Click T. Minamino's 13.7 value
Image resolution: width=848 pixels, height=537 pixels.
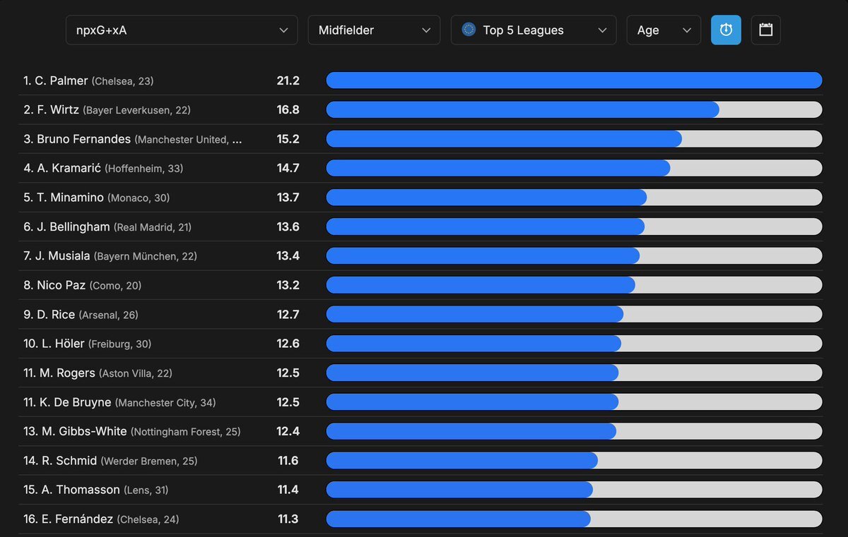point(288,198)
